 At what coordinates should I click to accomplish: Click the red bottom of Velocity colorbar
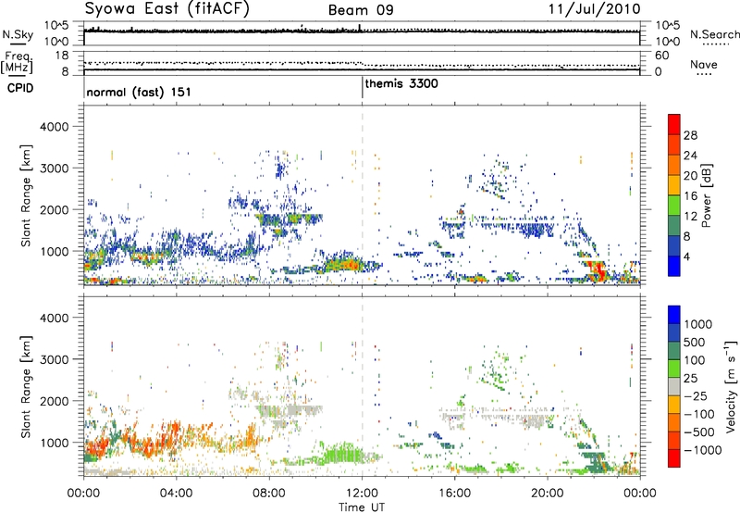(x=674, y=458)
